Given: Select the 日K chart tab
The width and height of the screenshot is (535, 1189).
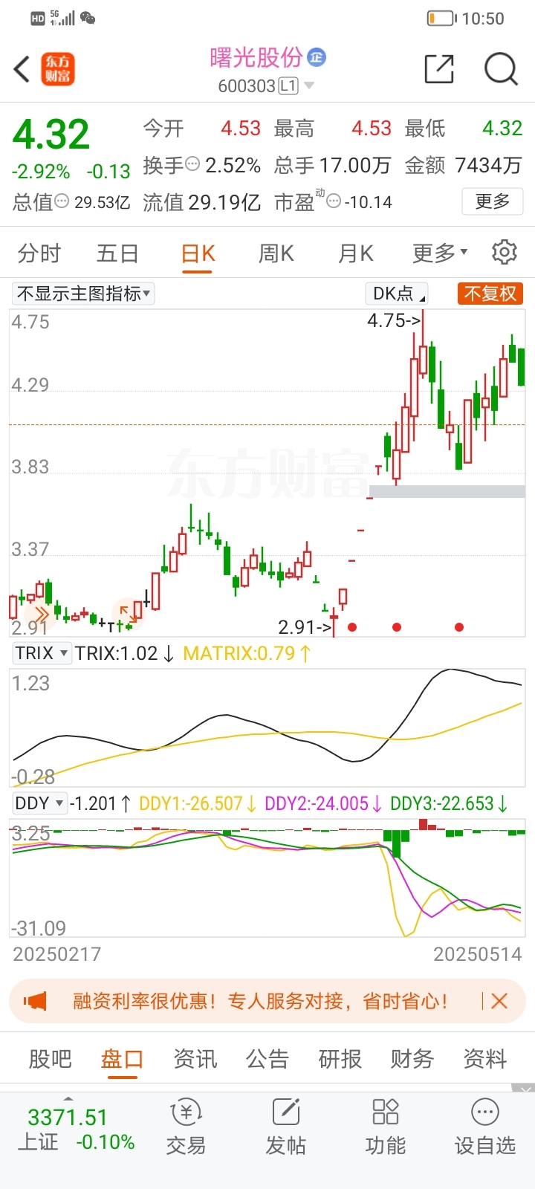Looking at the screenshot, I should click(x=198, y=253).
